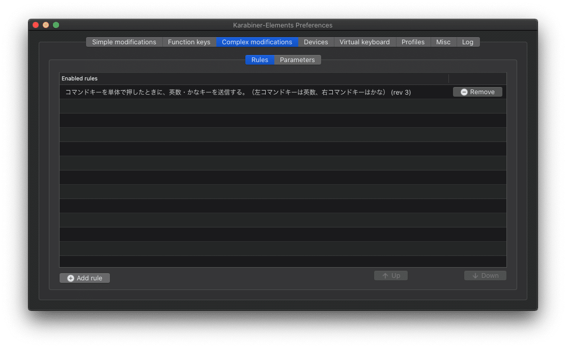Click the Add rule button
The width and height of the screenshot is (566, 348).
click(85, 278)
